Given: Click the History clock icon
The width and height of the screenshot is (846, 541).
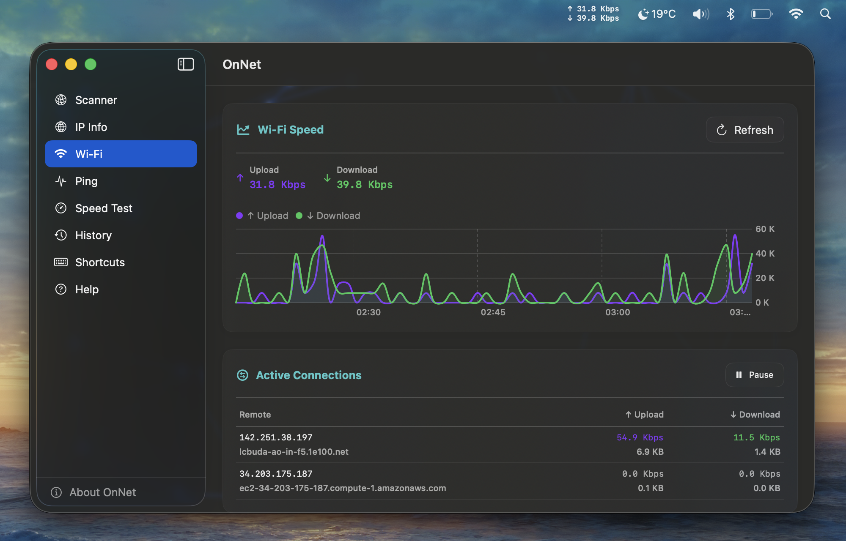Looking at the screenshot, I should [x=61, y=235].
